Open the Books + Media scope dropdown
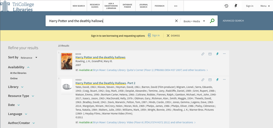The image size is (273, 128). click(194, 21)
